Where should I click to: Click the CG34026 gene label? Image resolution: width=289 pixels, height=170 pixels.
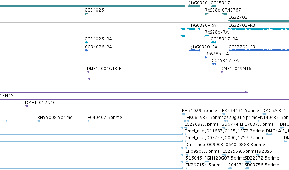coord(94,10)
